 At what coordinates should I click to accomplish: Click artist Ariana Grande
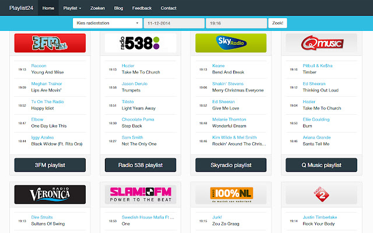tap(316, 137)
